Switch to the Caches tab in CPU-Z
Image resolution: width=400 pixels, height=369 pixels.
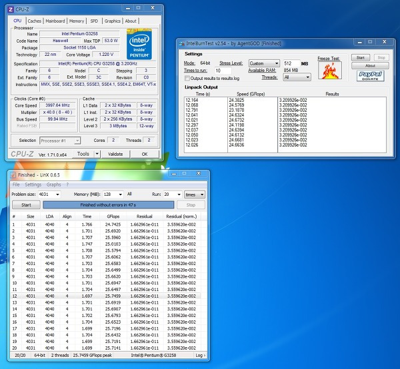35,21
